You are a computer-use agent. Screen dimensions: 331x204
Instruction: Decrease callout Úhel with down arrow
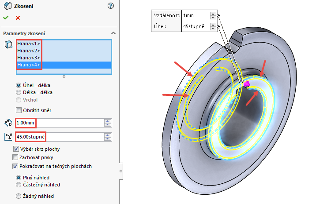[213, 28]
